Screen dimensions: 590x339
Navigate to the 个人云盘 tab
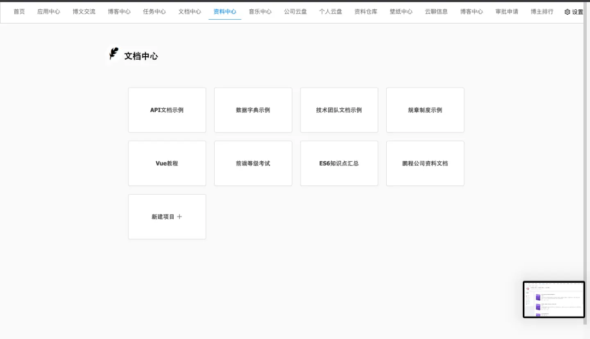point(331,11)
